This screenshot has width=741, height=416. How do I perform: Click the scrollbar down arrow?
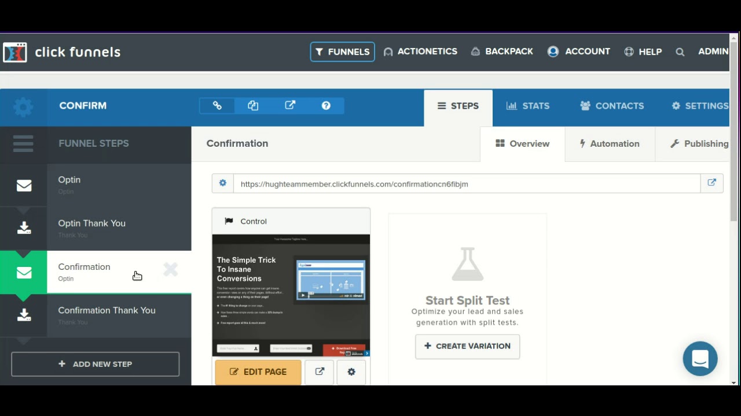click(733, 382)
